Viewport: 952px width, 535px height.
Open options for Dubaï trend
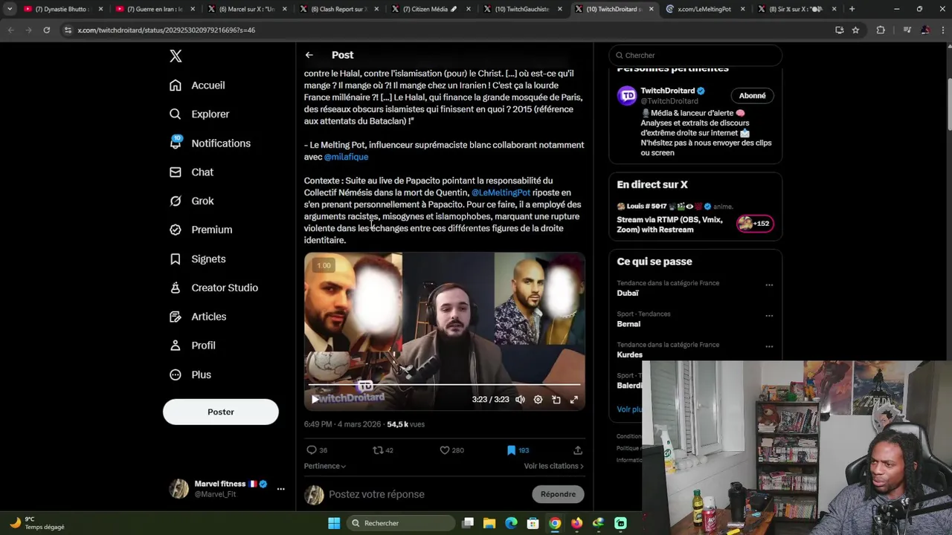point(769,285)
